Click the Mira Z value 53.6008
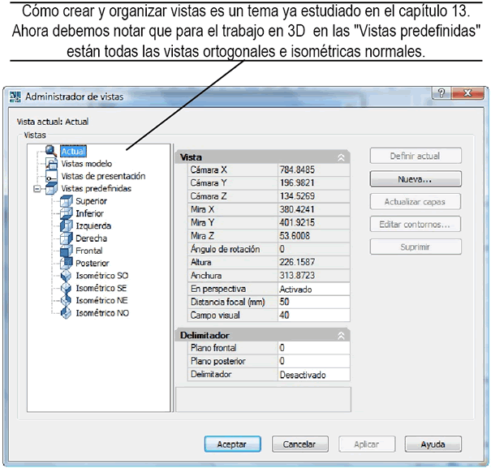 [x=314, y=236]
